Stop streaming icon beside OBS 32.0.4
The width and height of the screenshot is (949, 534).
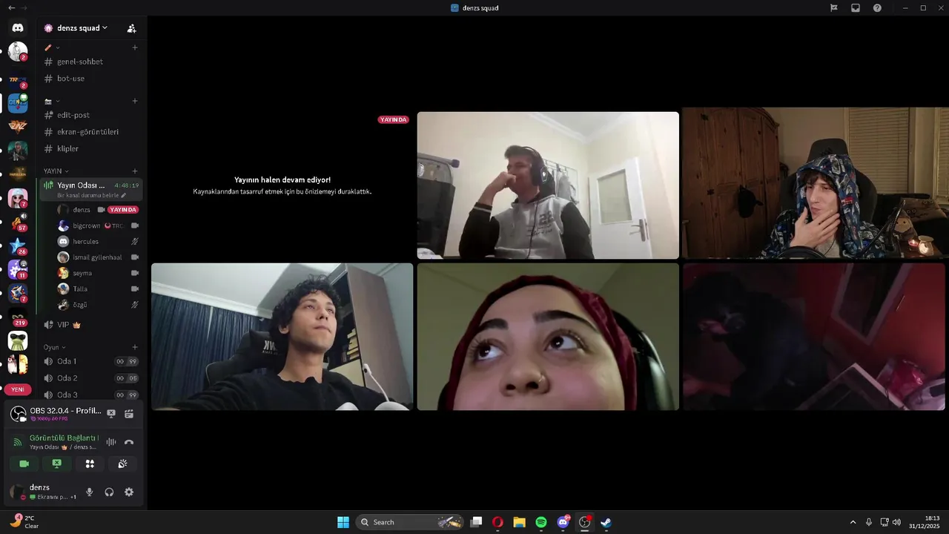(111, 414)
